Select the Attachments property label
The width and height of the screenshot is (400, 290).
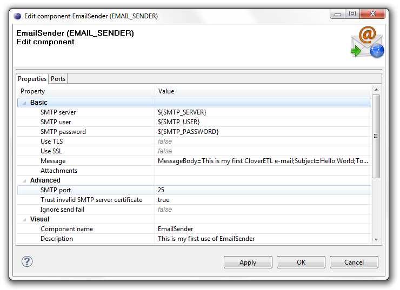tap(59, 171)
